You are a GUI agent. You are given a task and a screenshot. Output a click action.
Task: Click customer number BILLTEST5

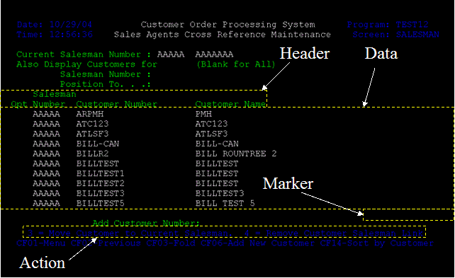point(101,203)
